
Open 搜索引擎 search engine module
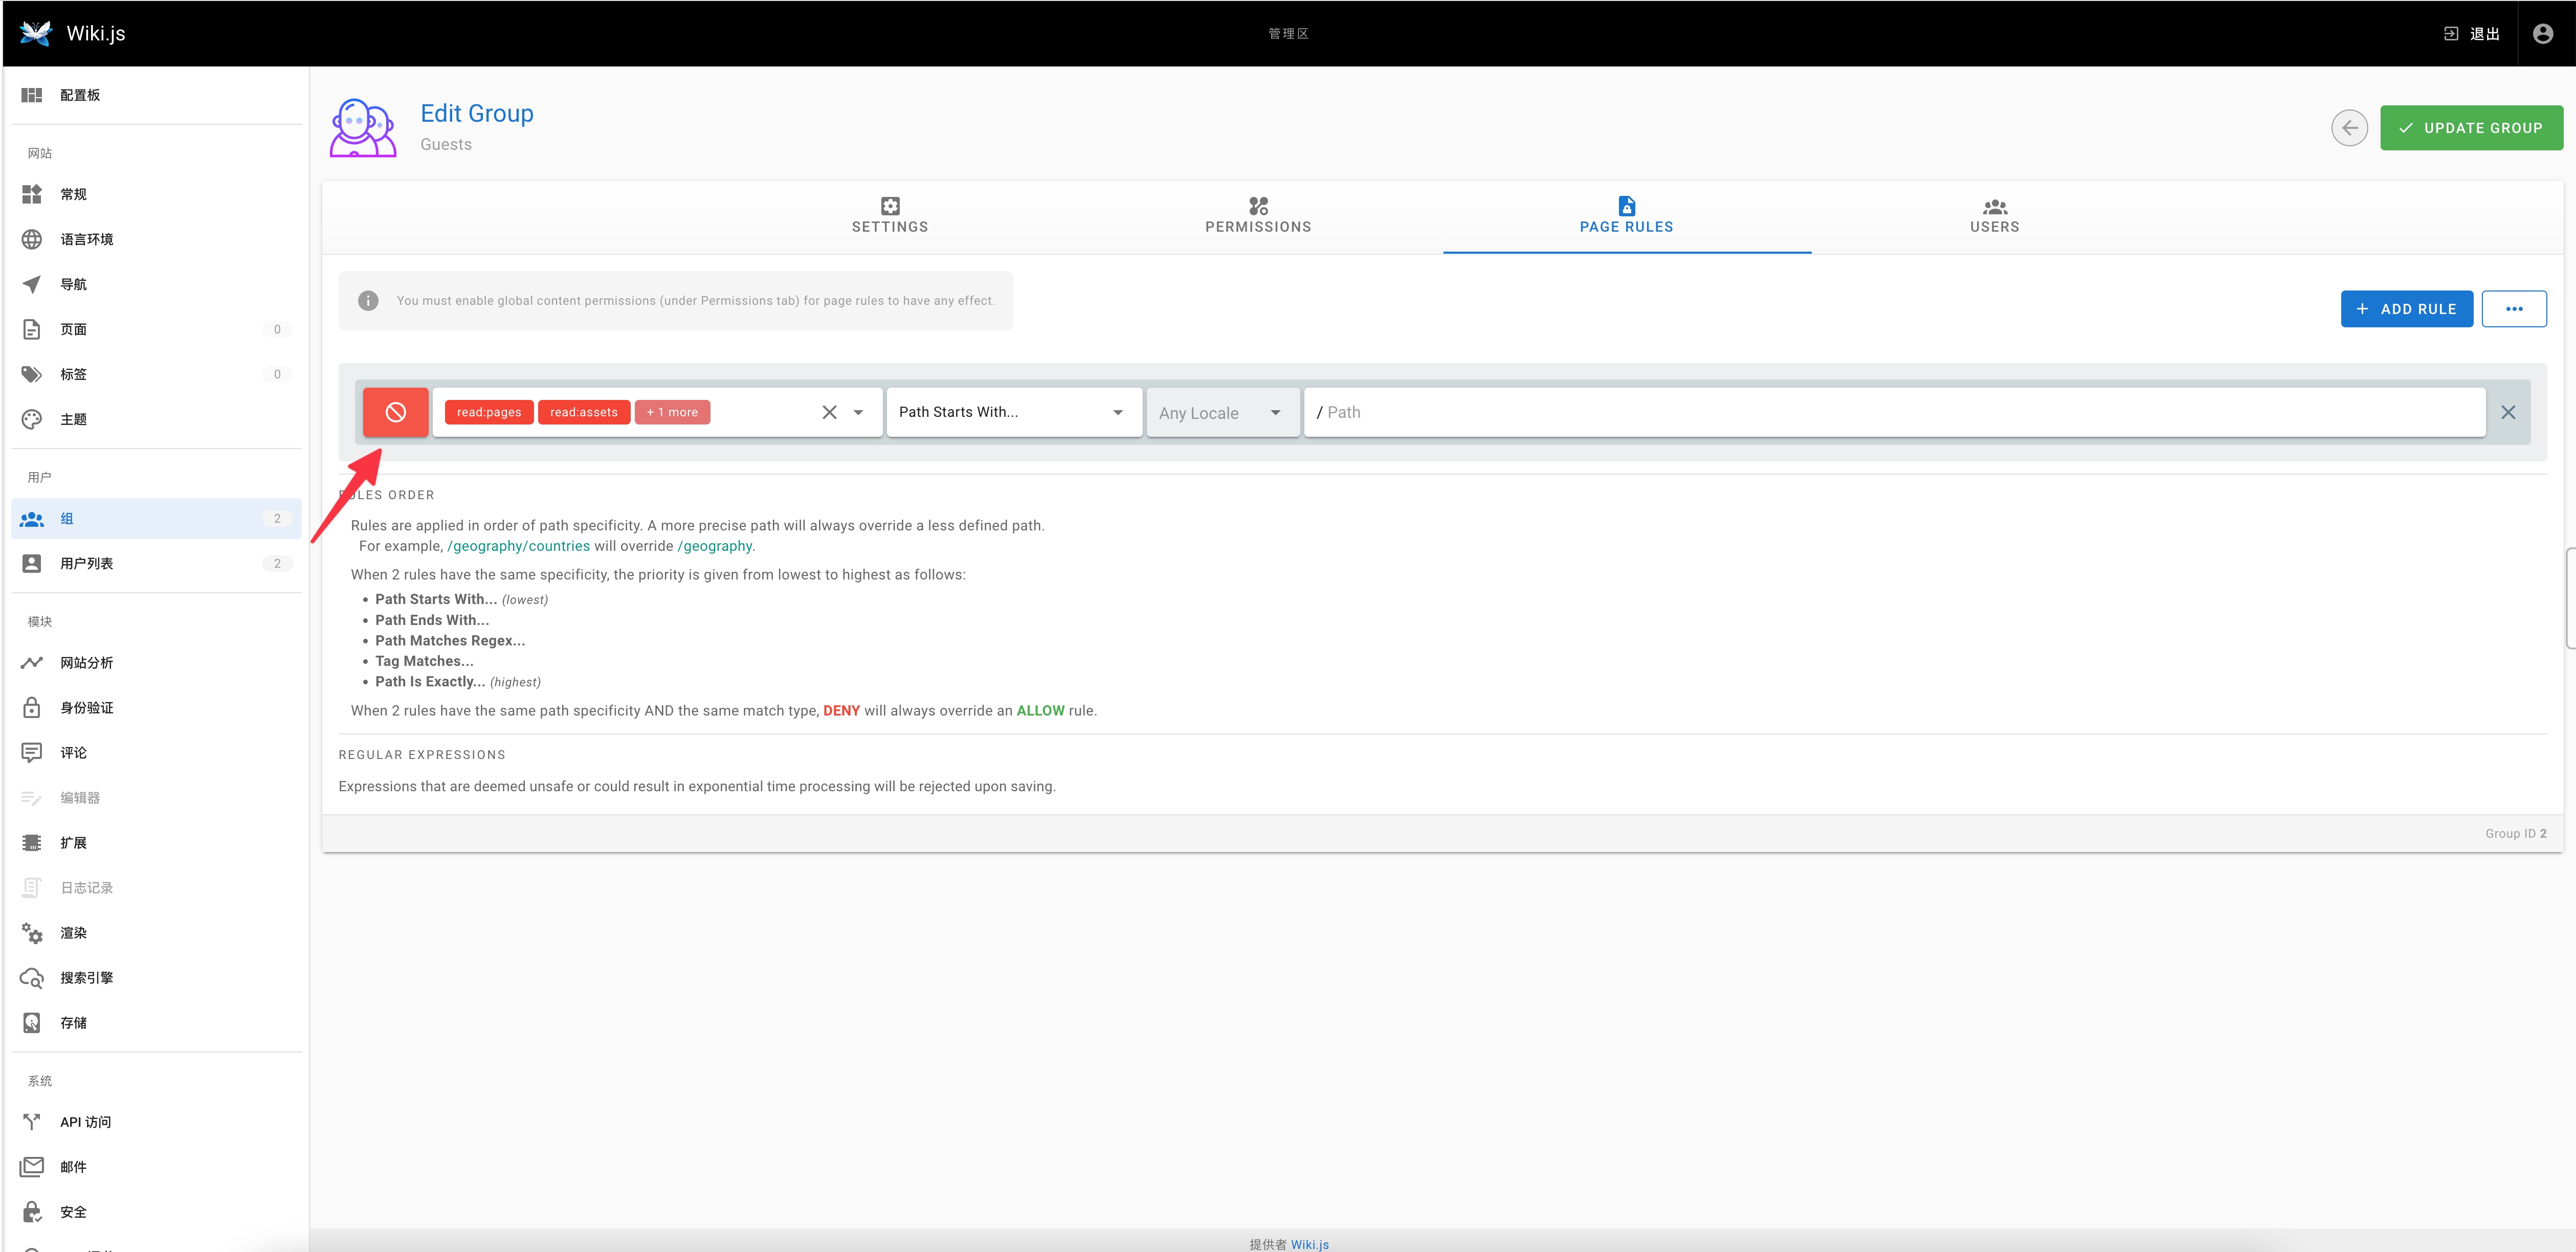coord(156,977)
